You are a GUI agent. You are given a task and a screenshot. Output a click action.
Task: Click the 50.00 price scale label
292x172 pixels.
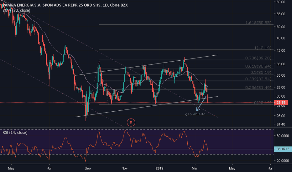tap(281, 27)
